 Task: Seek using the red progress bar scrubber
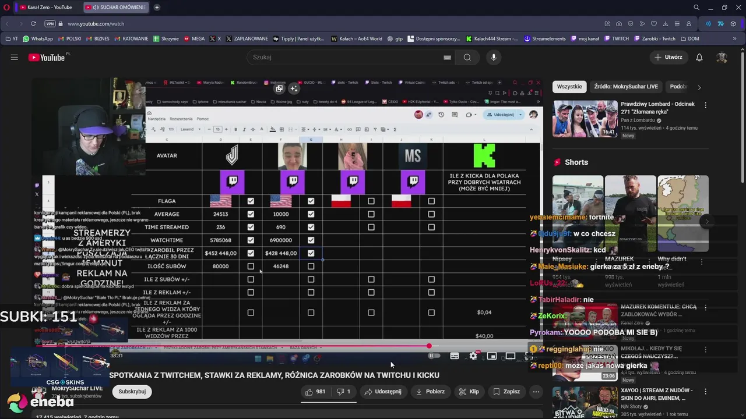[x=429, y=346]
